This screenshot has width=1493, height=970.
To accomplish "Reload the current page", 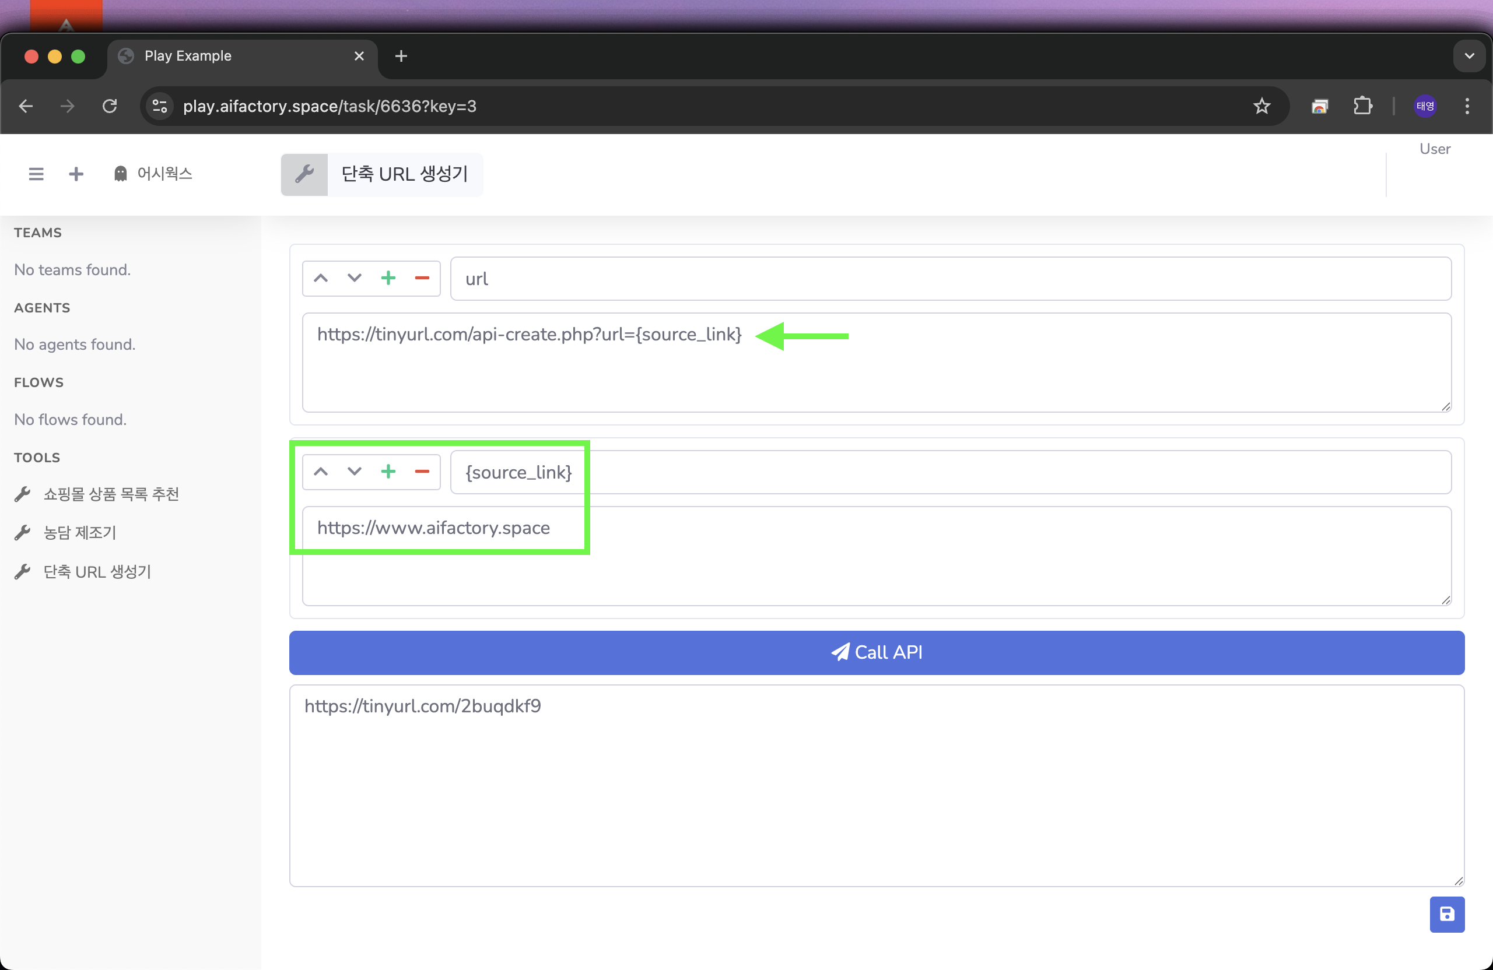I will [x=110, y=106].
